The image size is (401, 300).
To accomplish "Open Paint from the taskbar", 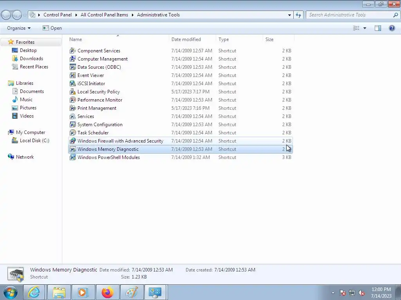I will (132, 292).
